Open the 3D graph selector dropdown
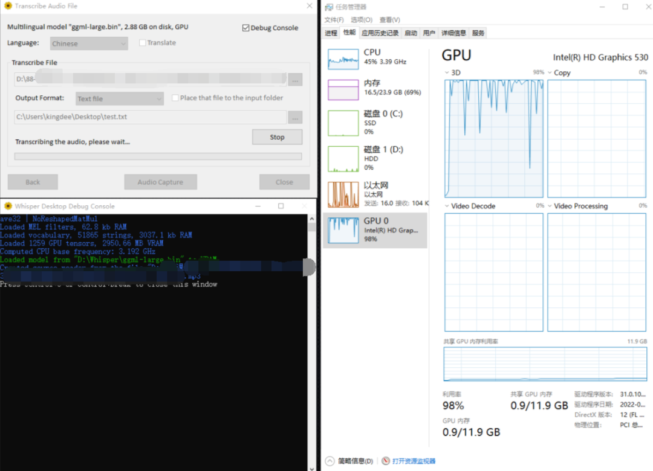Viewport: 653px width, 471px height. pyautogui.click(x=447, y=72)
